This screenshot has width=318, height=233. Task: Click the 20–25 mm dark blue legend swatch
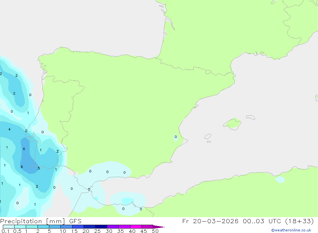[x=90, y=227]
